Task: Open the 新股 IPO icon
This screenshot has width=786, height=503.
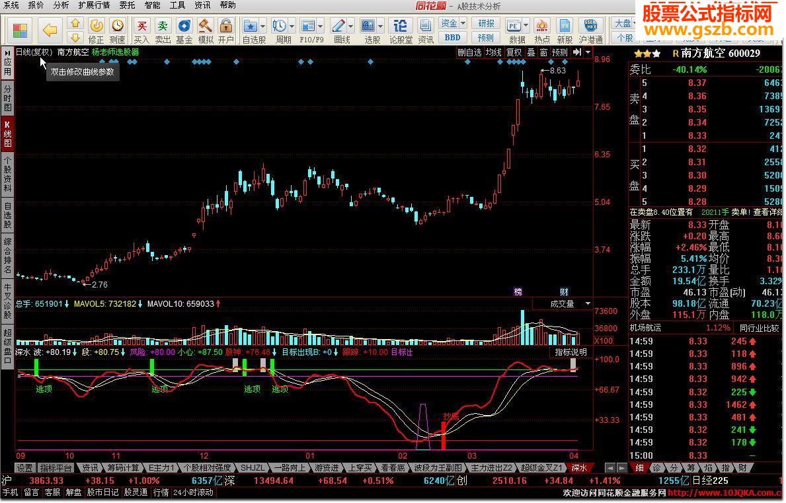Action: [x=565, y=26]
